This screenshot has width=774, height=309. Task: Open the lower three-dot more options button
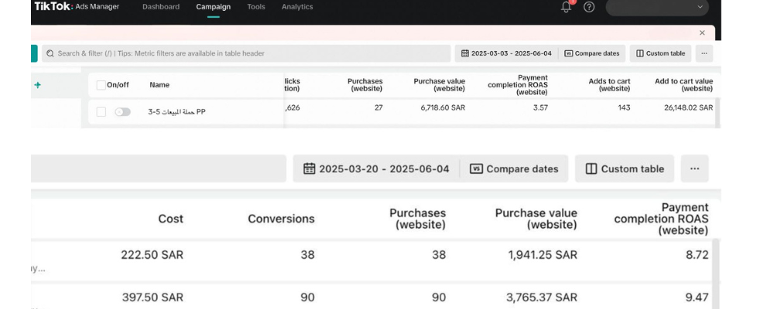(x=694, y=168)
